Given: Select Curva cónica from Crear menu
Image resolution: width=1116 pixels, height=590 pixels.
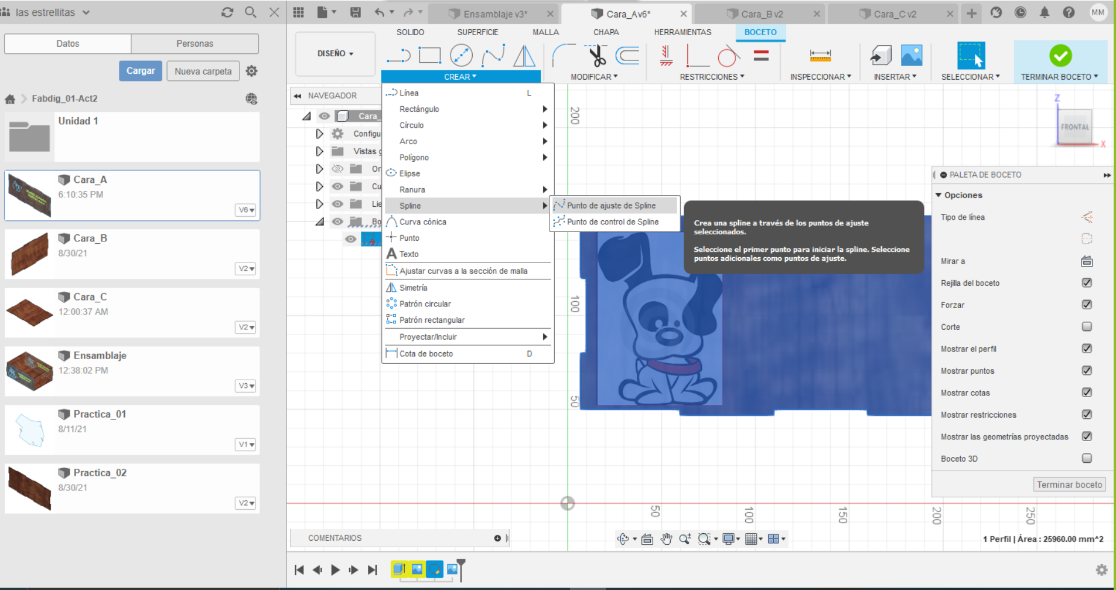Looking at the screenshot, I should (x=467, y=222).
